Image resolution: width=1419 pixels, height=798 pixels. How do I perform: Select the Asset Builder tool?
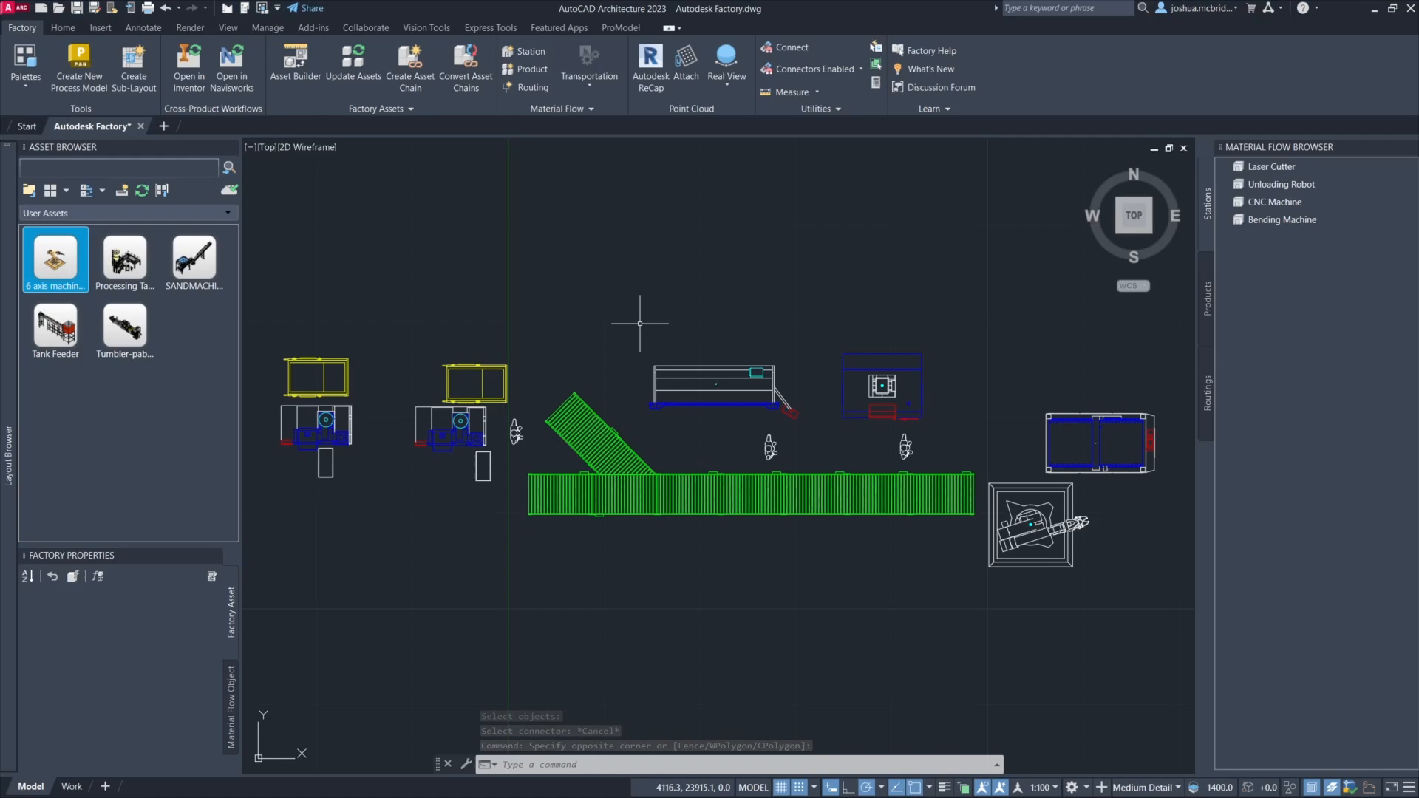point(294,66)
